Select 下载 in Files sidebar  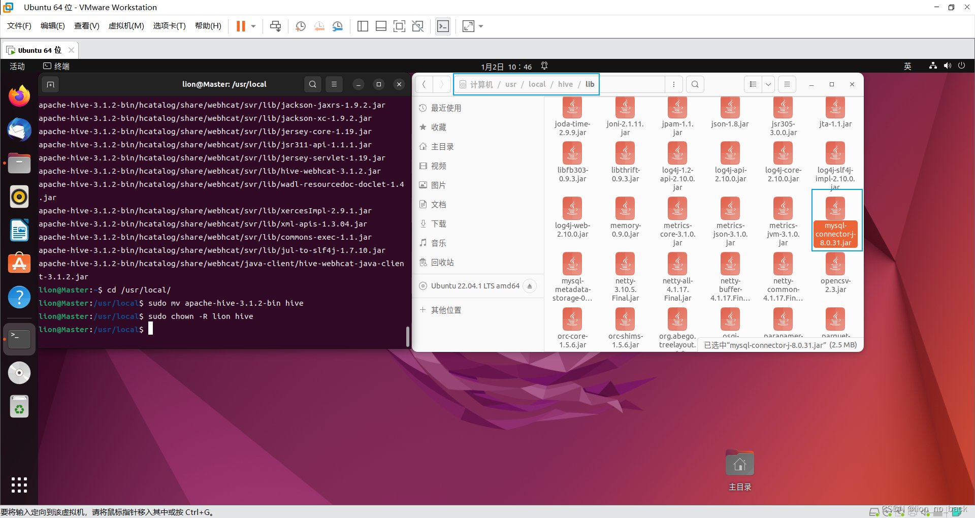pyautogui.click(x=477, y=223)
